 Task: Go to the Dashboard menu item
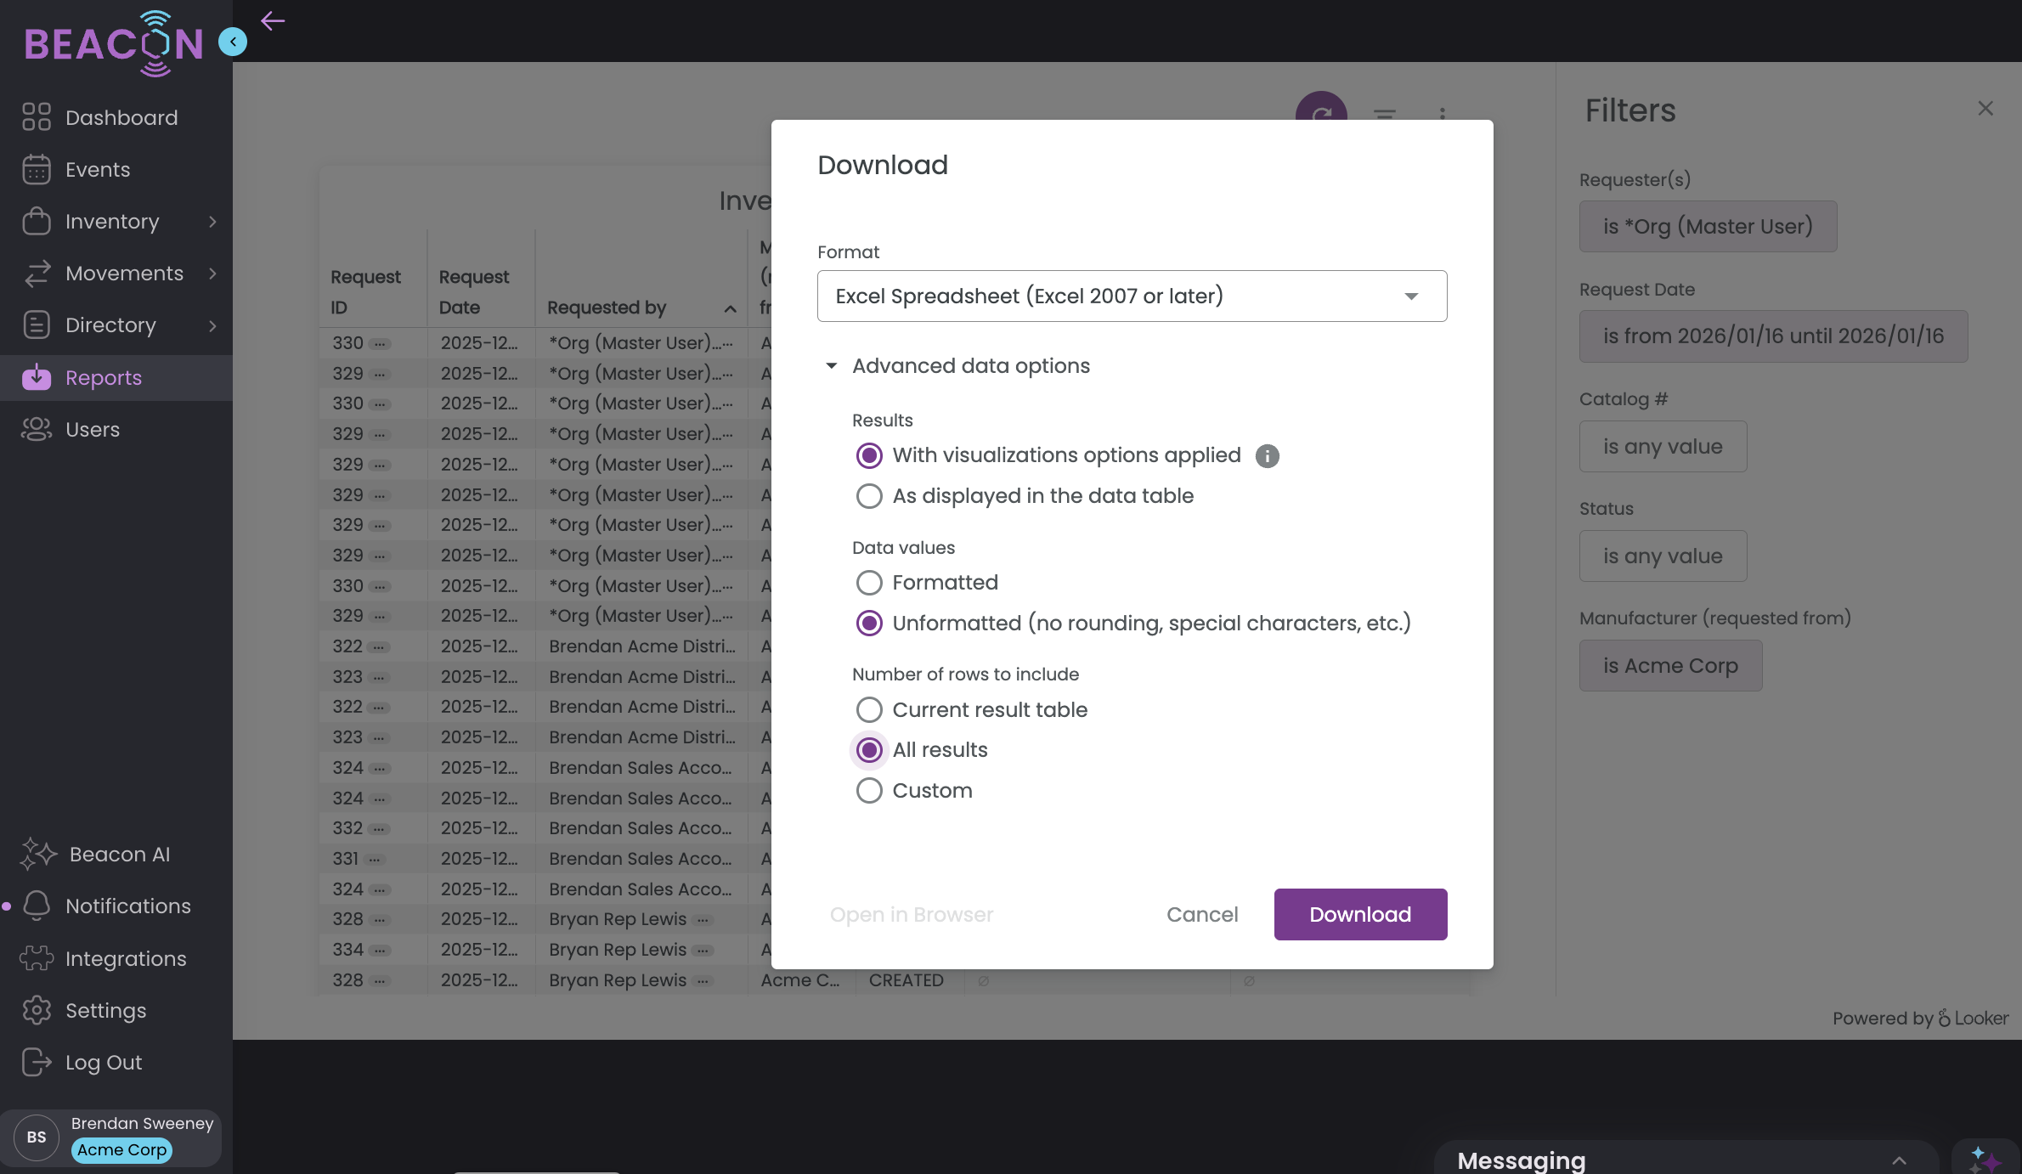121,117
